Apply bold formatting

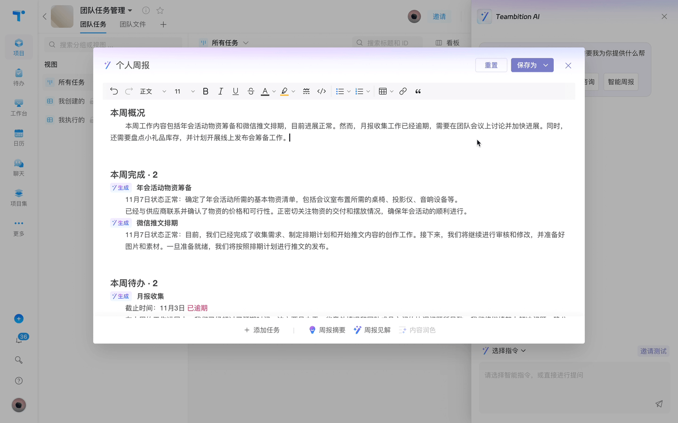[205, 91]
